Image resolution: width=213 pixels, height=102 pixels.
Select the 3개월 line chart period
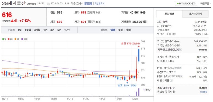[x=37, y=30]
